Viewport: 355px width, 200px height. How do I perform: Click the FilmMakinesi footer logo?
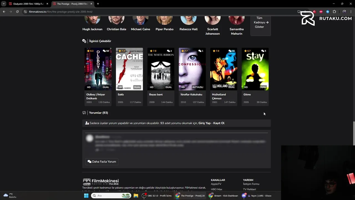[101, 182]
